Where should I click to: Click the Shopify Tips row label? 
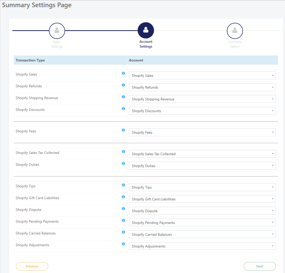pos(26,186)
